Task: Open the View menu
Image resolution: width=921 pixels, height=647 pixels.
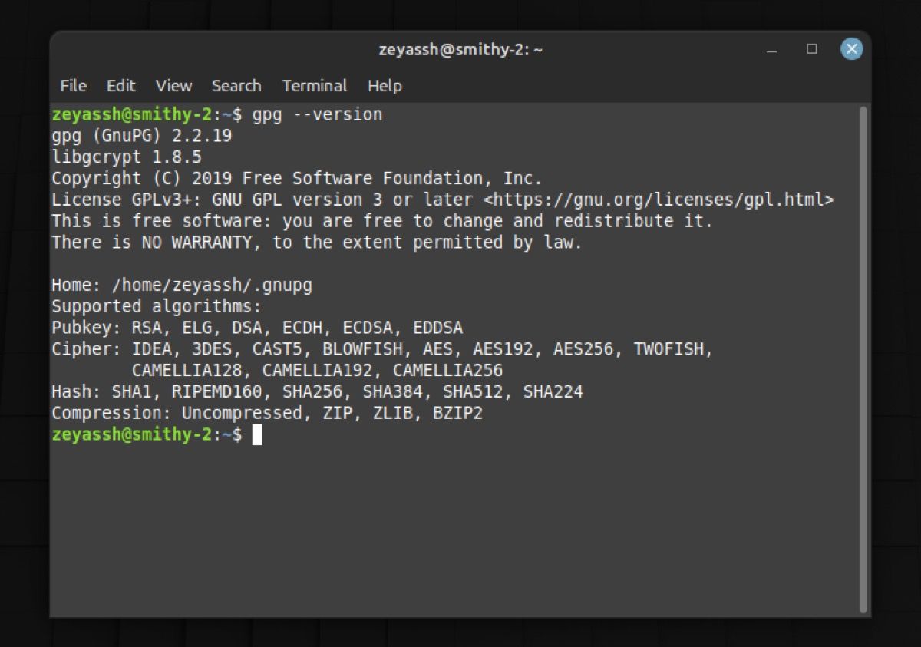Action: pyautogui.click(x=173, y=86)
